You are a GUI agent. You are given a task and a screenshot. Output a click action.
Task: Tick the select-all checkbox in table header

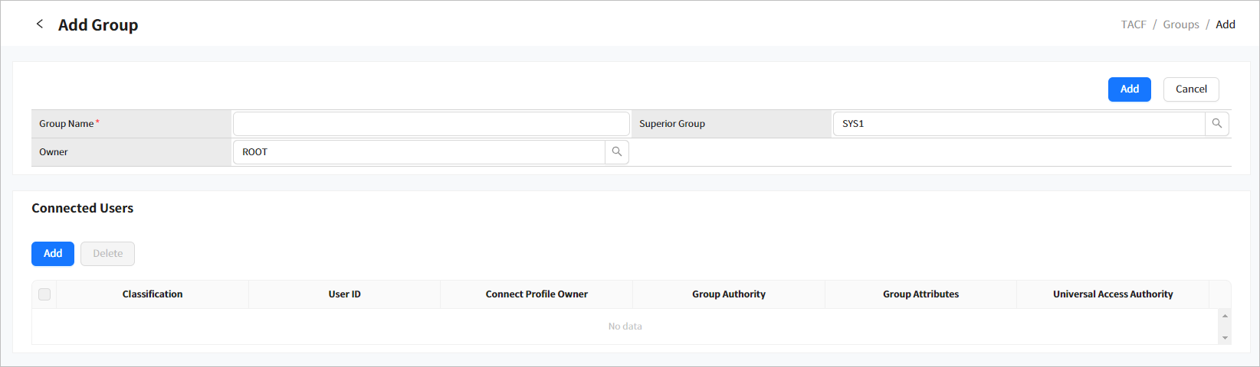pos(44,294)
